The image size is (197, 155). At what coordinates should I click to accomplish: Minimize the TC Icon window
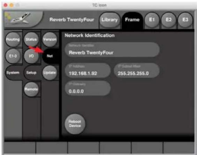12,5
